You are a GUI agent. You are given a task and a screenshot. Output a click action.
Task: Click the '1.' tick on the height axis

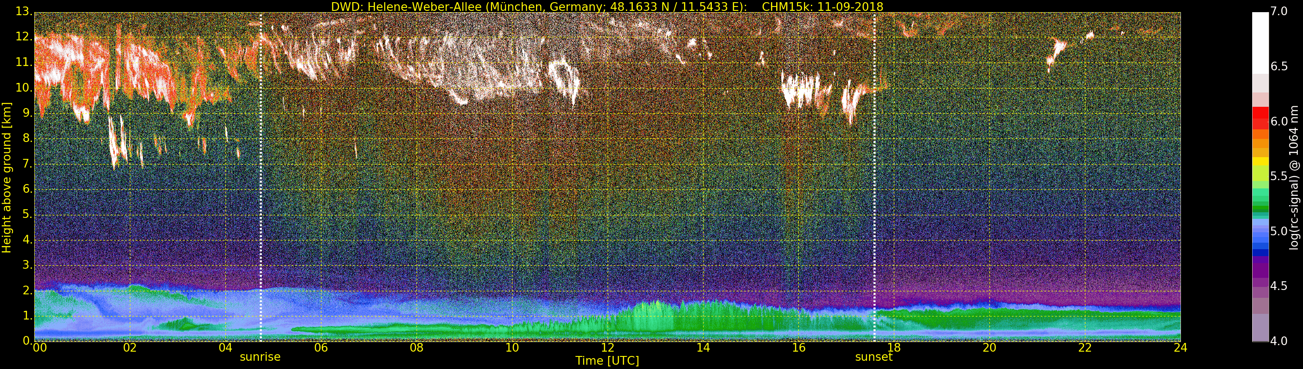27,316
